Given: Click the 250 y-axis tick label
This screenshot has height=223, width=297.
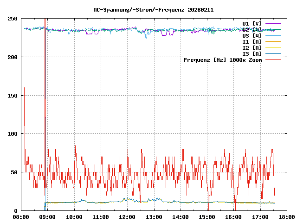Looking at the screenshot, I should point(13,19).
